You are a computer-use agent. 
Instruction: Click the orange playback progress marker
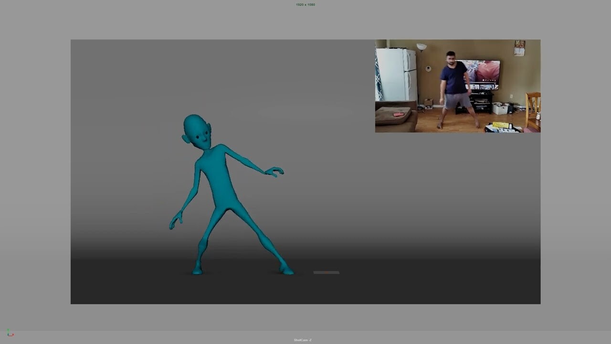[x=326, y=272]
